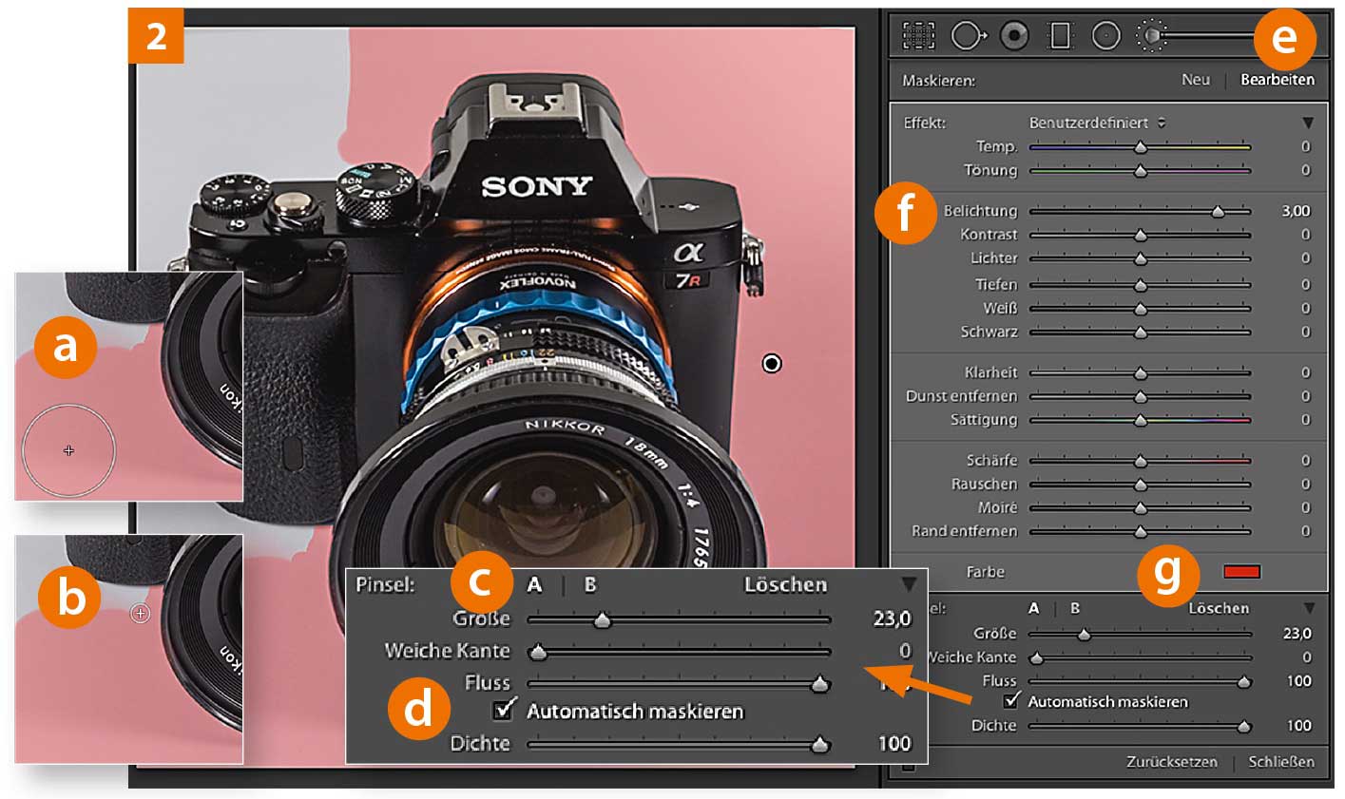The height and width of the screenshot is (799, 1345).
Task: Click the Rauschen slider handle
Action: click(x=1141, y=485)
